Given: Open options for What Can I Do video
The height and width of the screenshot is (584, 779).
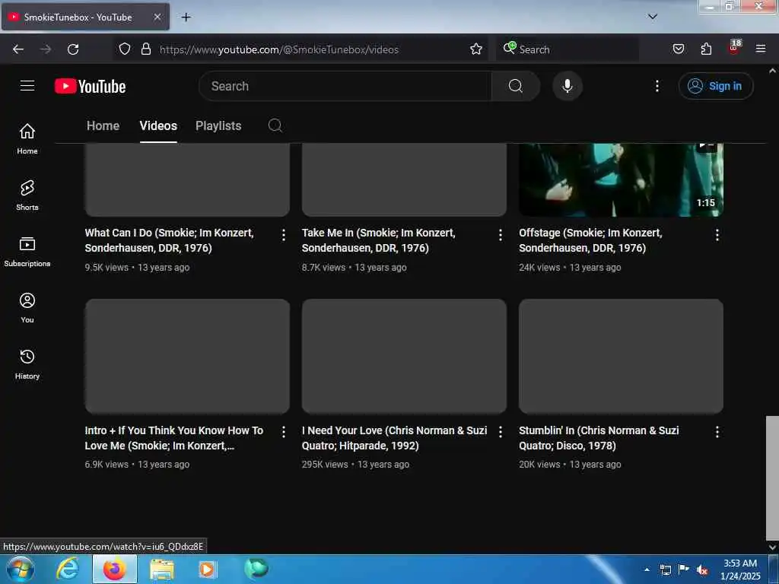Looking at the screenshot, I should pyautogui.click(x=283, y=236).
